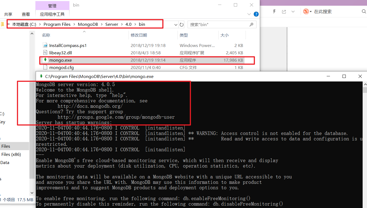Screen dimensions: 367x208
Task: Open the chevron dropdown after Server breadcrumb
Action: click(122, 24)
